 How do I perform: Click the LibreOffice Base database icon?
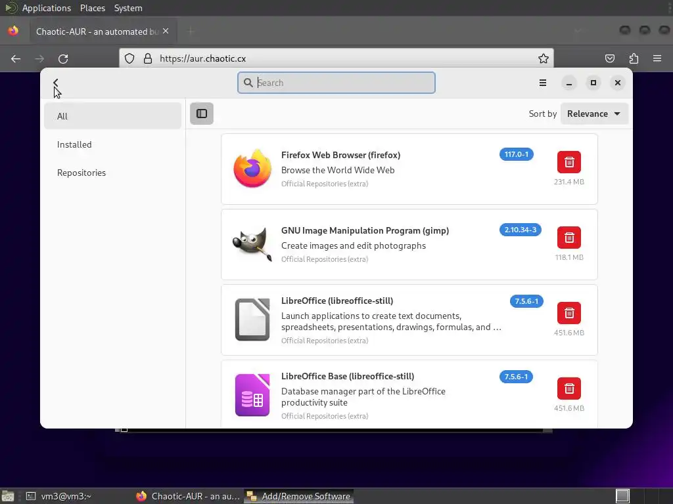[252, 394]
